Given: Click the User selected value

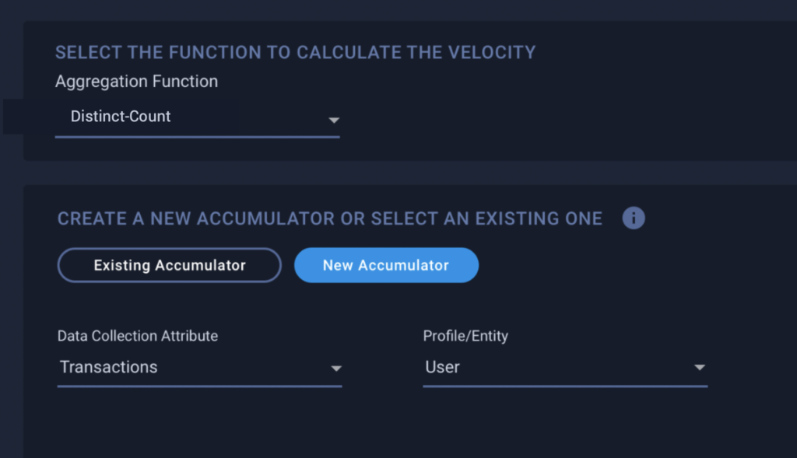Looking at the screenshot, I should point(442,366).
